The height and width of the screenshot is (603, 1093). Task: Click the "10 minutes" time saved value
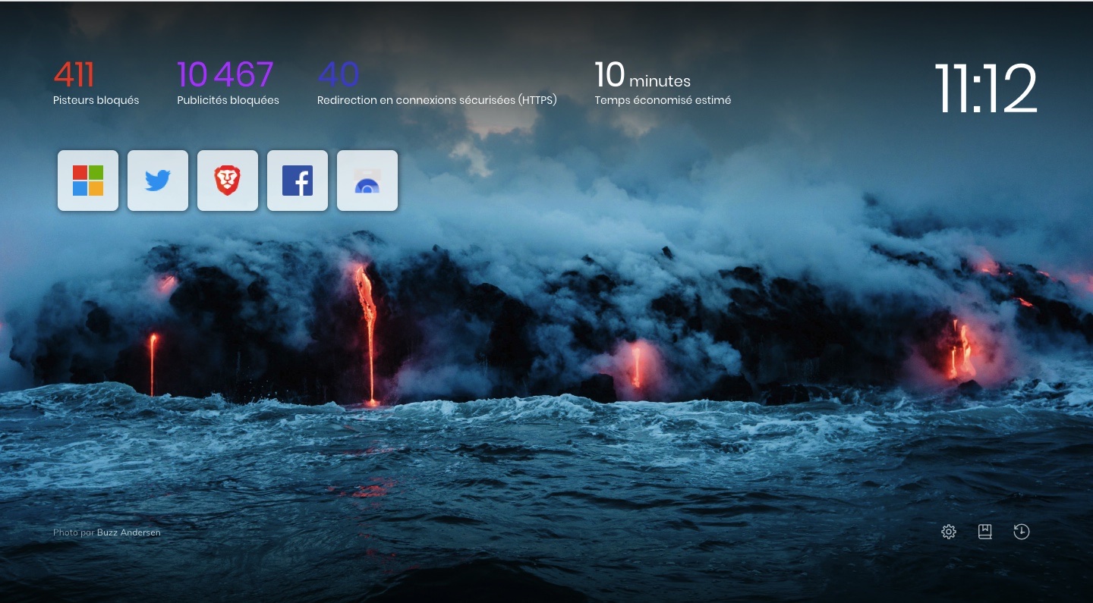[642, 77]
